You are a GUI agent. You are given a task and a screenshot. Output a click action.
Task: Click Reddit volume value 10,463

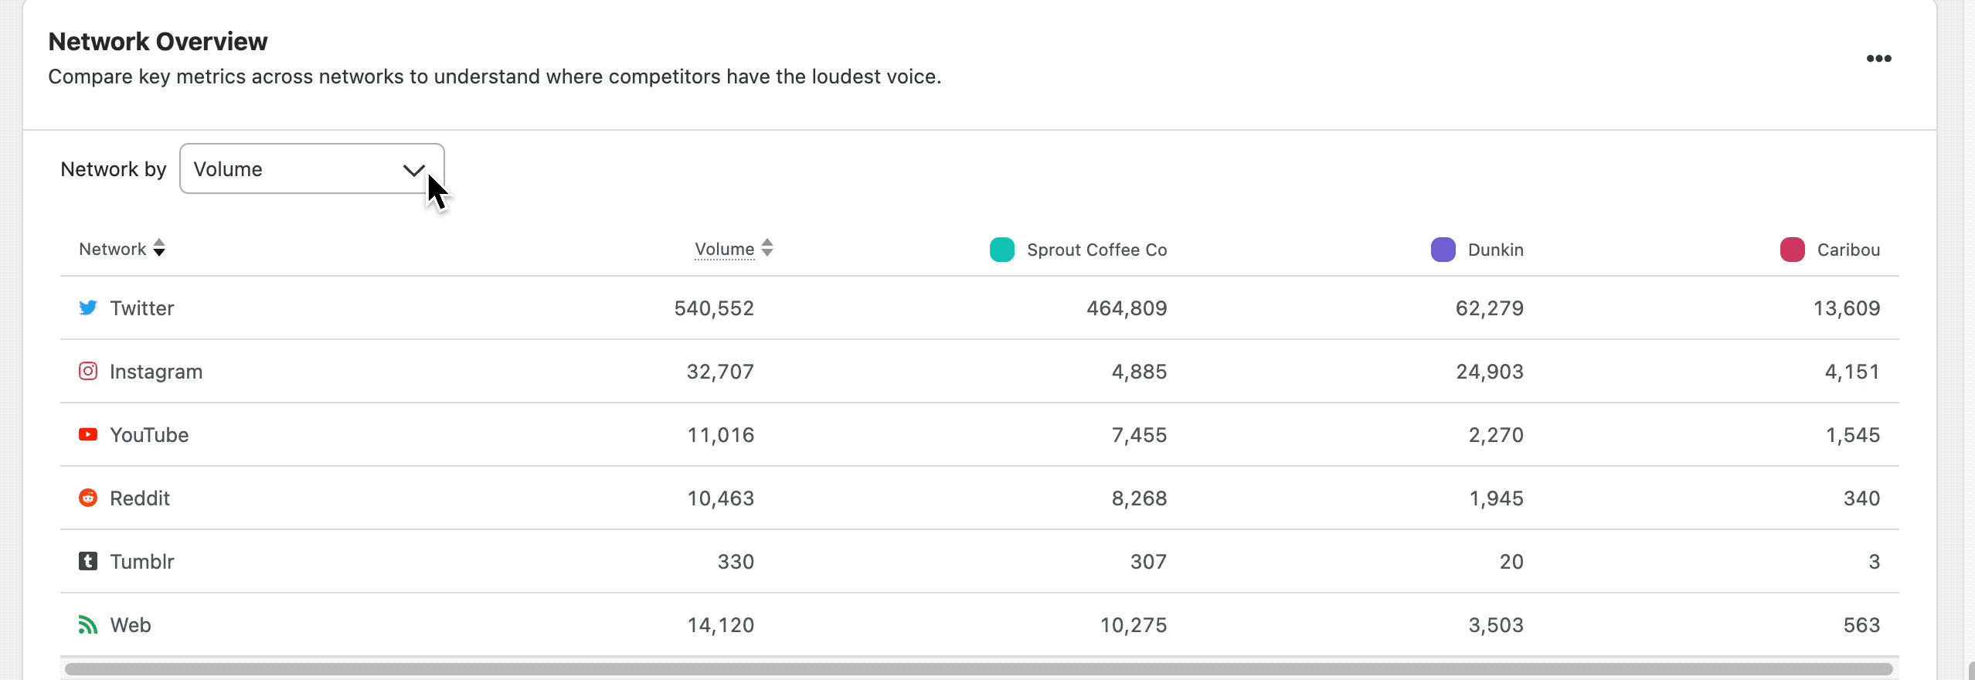(721, 498)
